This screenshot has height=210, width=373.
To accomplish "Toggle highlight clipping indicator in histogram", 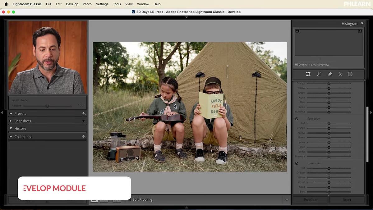I will (360, 31).
